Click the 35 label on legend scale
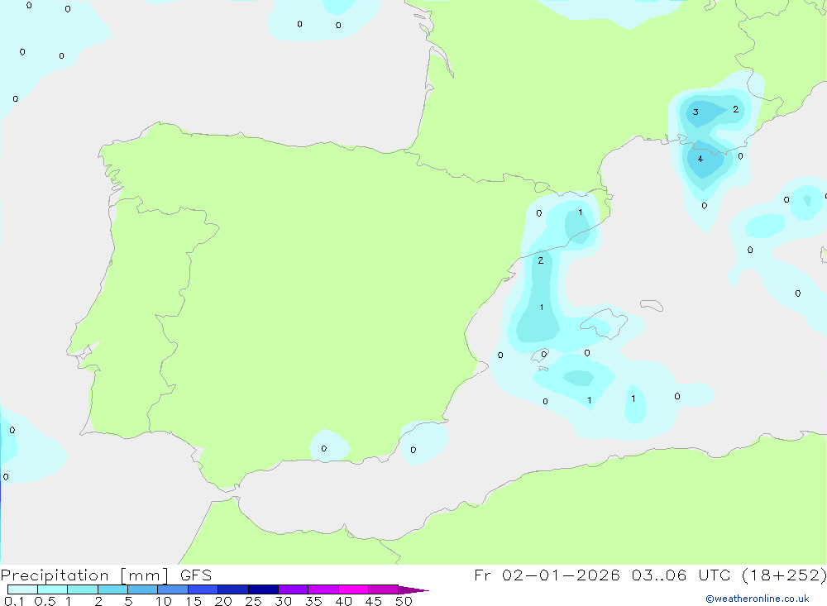 313,601
